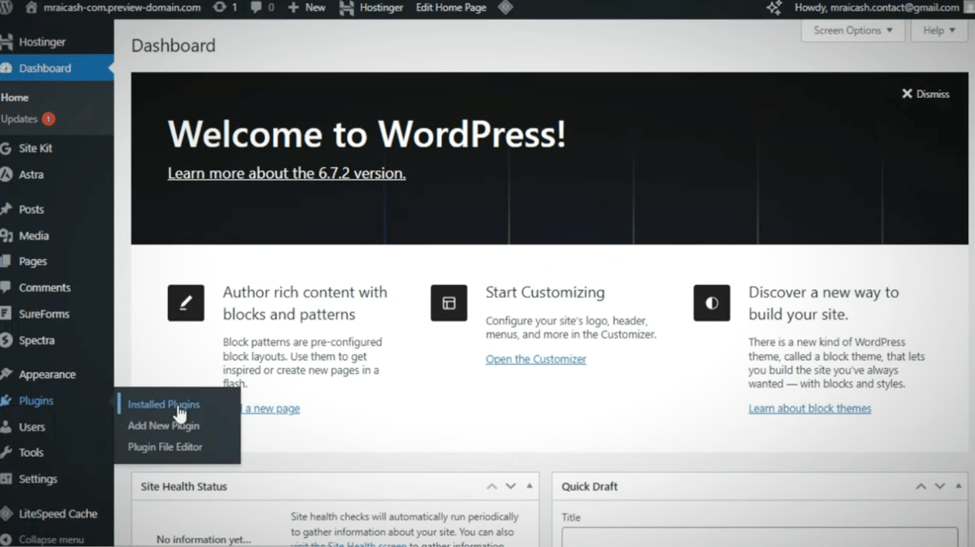Click the plus icon beside New

coord(293,8)
